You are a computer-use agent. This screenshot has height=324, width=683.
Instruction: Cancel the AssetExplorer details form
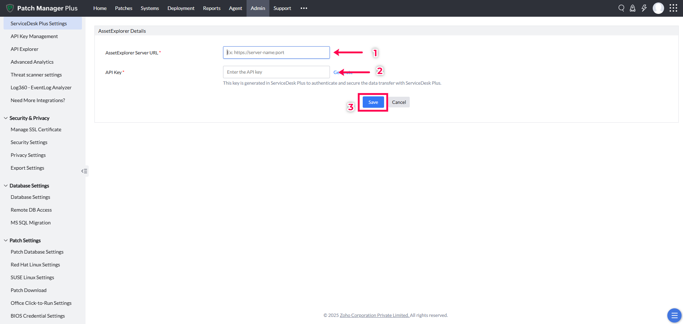399,102
